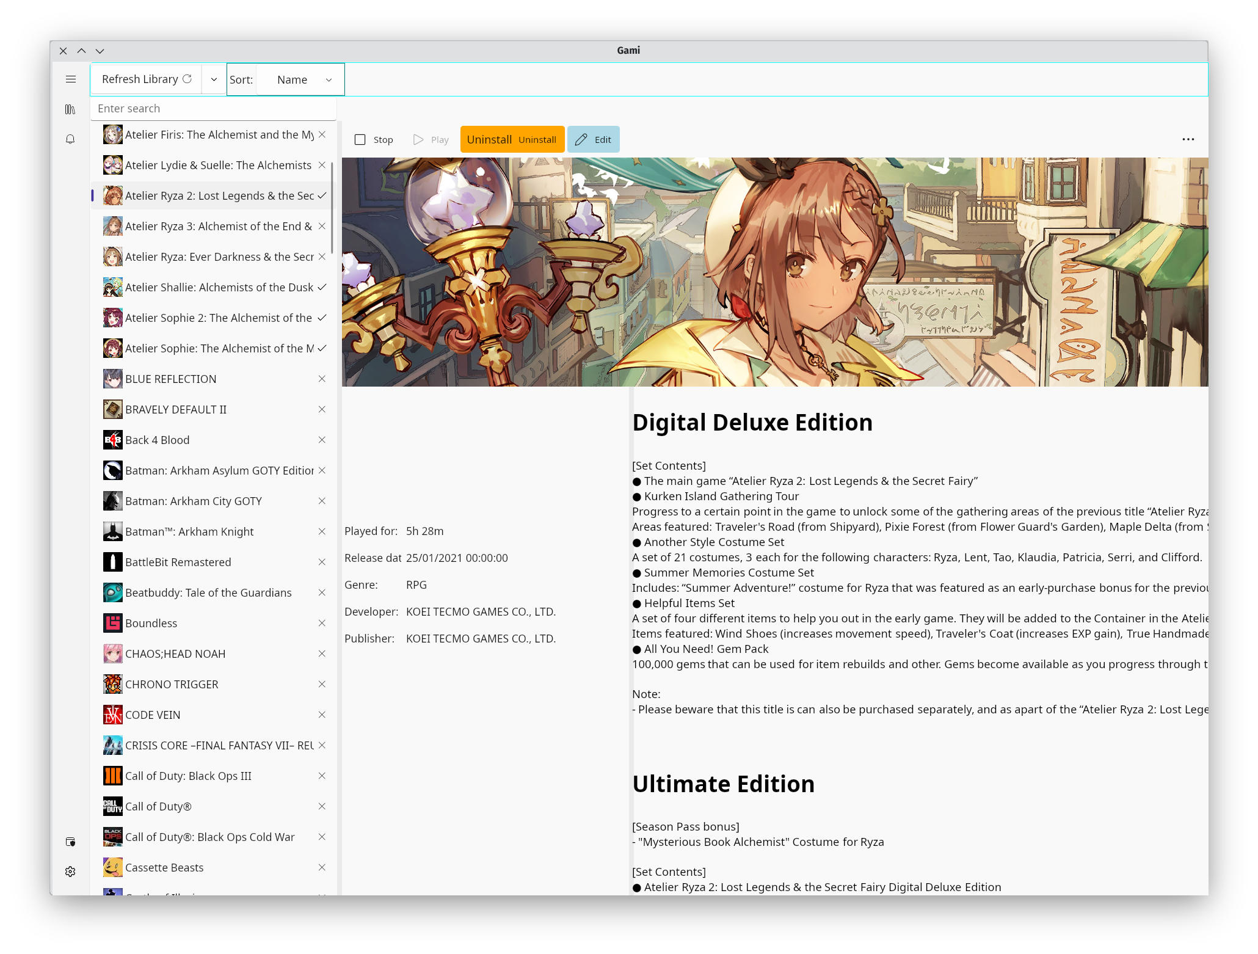Expand the dropdown beside Refresh Library

(x=213, y=79)
